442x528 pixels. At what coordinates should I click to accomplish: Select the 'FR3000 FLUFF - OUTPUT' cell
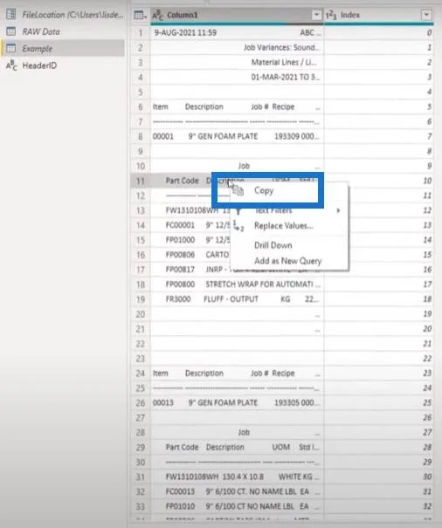pos(237,299)
